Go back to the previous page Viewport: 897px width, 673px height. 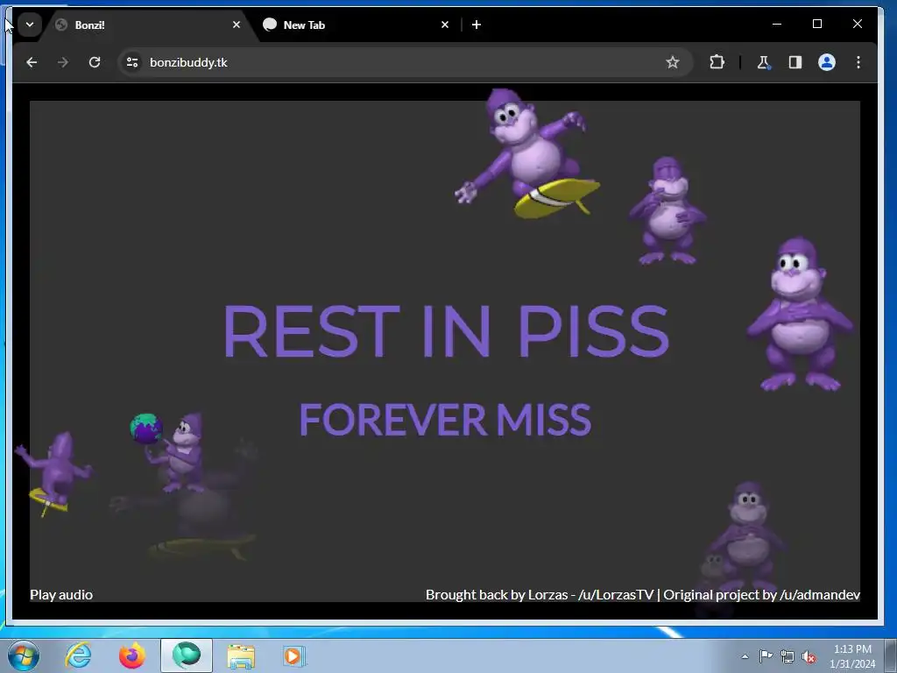(32, 62)
